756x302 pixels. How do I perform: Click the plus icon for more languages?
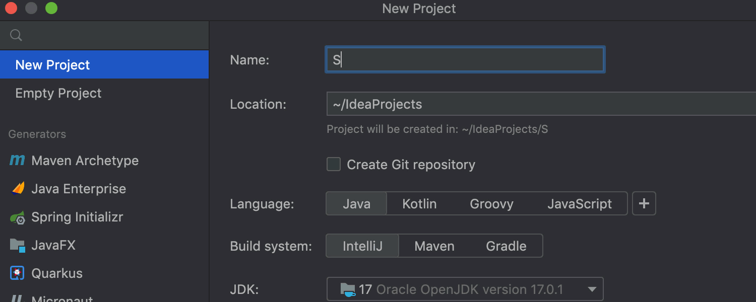[x=644, y=204]
